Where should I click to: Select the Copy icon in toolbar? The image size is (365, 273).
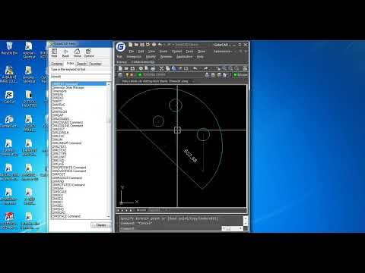click(167, 68)
